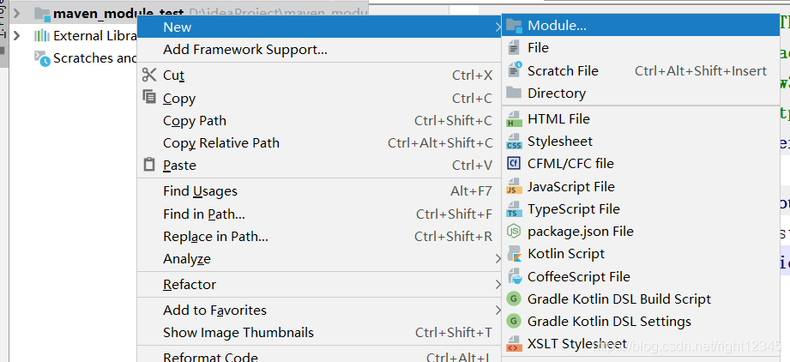Image resolution: width=790 pixels, height=362 pixels.
Task: Expand the maven_module_test tree node
Action: [16, 13]
